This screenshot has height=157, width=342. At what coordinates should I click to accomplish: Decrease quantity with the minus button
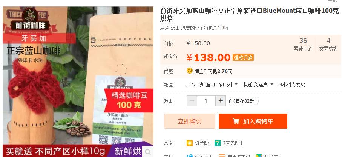click(x=192, y=101)
